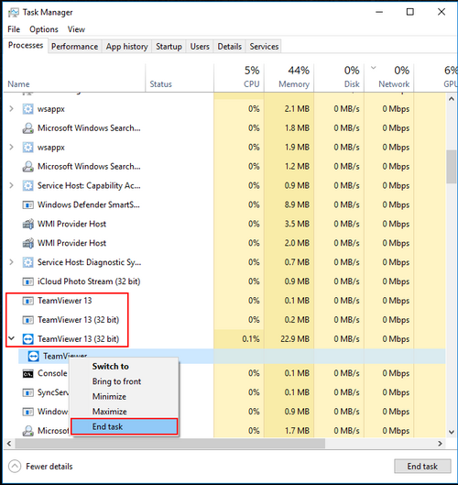The height and width of the screenshot is (485, 458).
Task: Click icon of Window process row 0.9 MB
Action: point(27,412)
